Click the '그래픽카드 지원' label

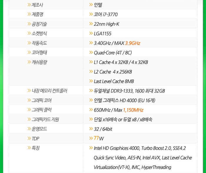coord(45,119)
